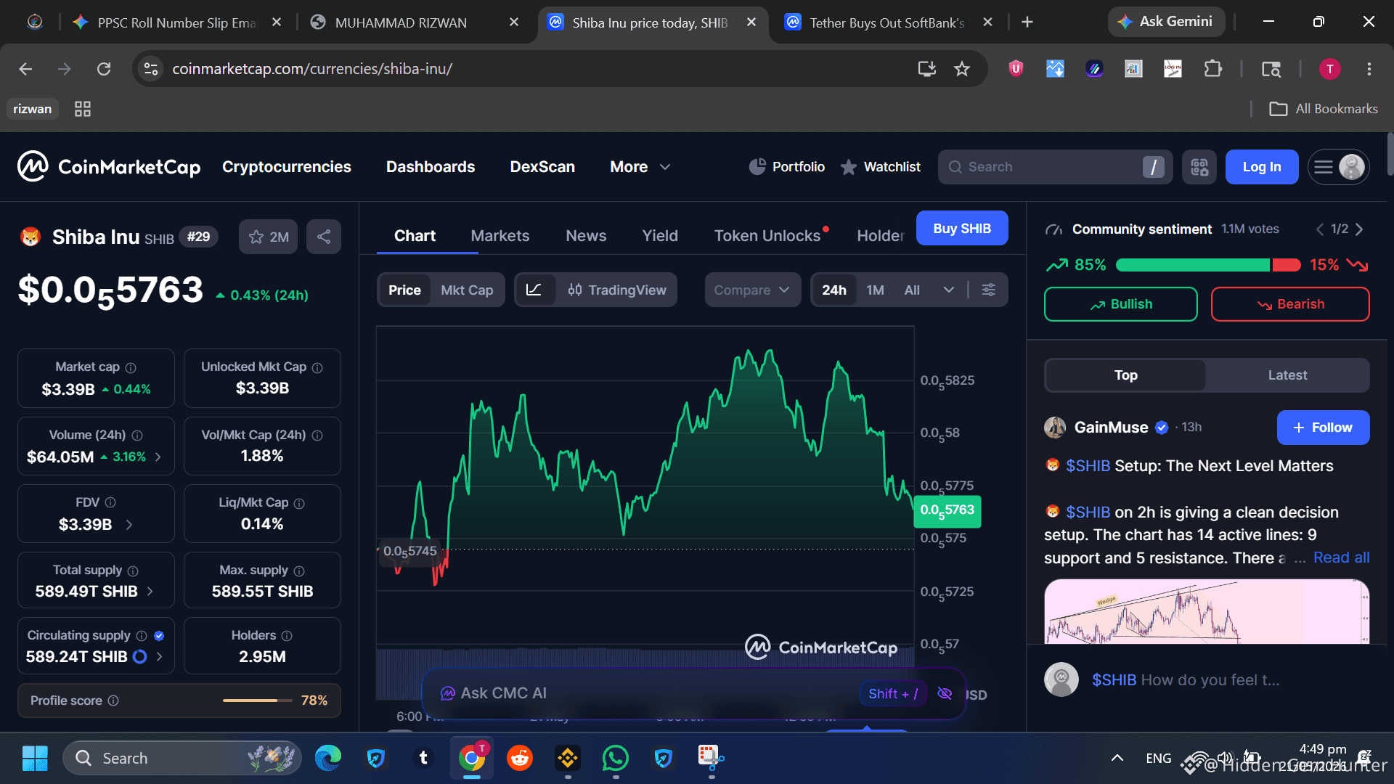
Task: Open the DexScan menu item
Action: [542, 167]
